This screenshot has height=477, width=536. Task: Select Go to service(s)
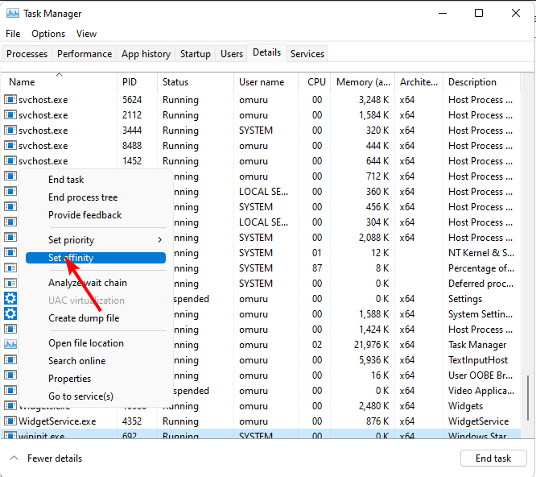coord(80,396)
